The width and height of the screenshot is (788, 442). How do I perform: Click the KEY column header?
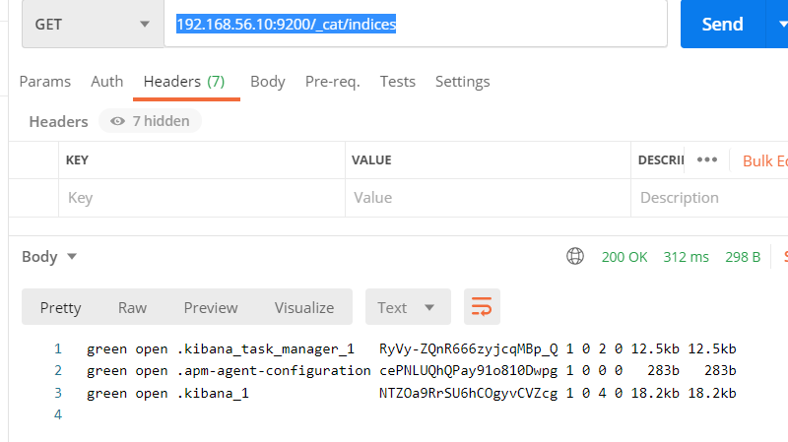point(77,160)
